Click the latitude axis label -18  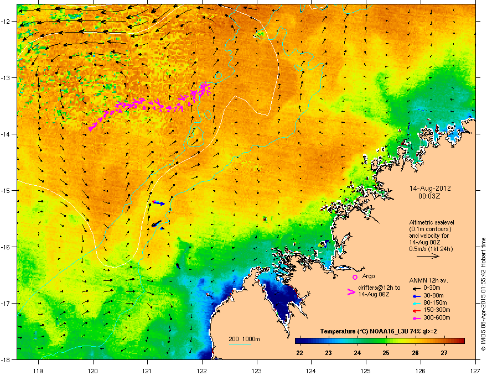click(6, 359)
